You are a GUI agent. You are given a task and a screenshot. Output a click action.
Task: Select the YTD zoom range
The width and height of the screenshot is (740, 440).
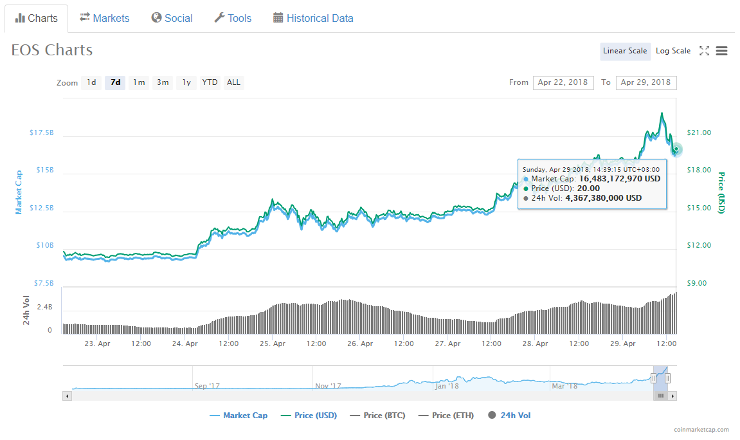[210, 82]
